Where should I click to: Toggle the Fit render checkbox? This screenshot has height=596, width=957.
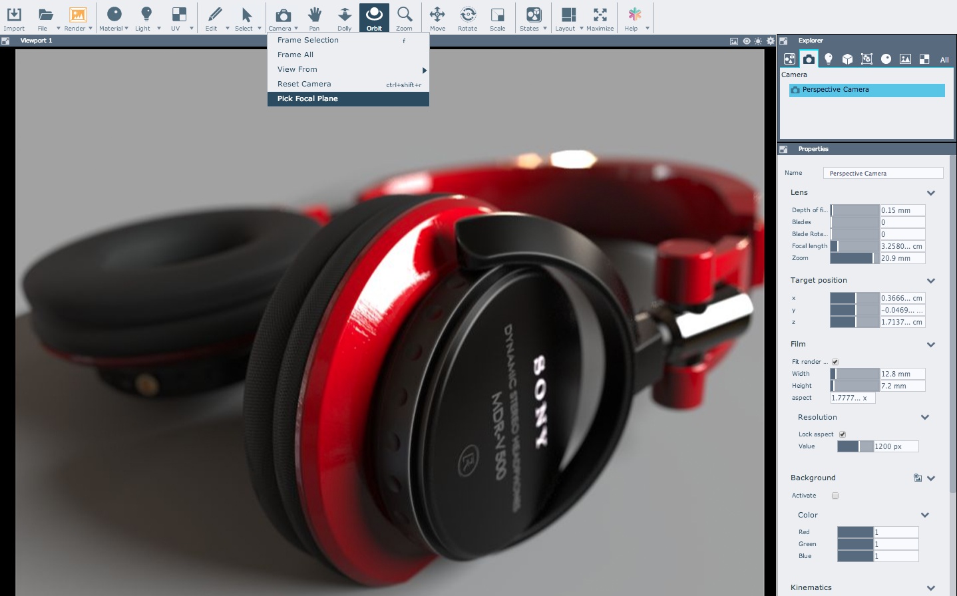click(835, 362)
